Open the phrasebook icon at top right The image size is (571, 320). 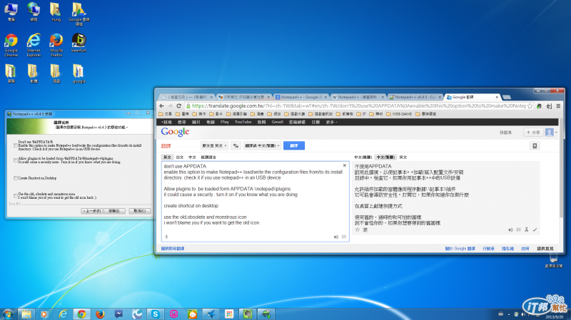535,146
